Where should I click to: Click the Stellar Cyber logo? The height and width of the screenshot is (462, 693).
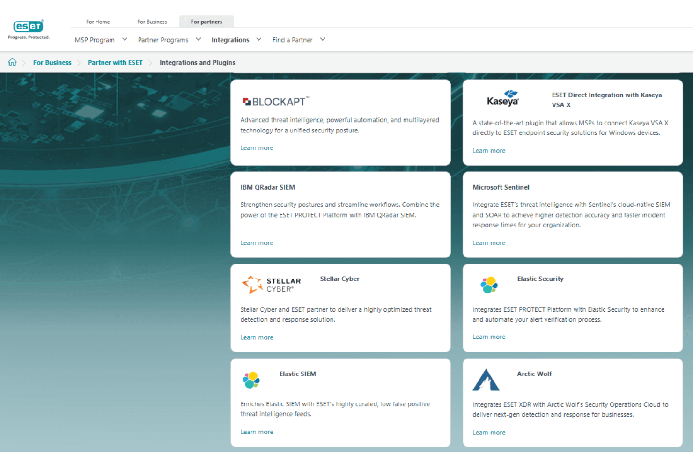(x=271, y=284)
